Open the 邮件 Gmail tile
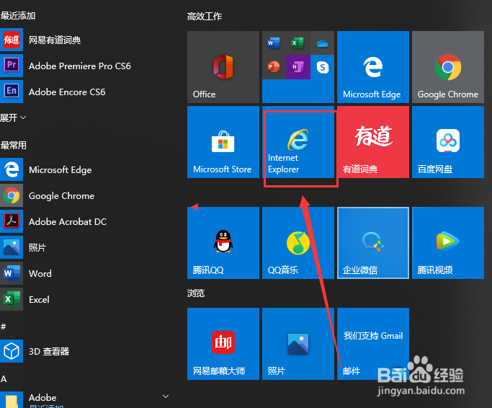Image resolution: width=492 pixels, height=408 pixels. (x=373, y=344)
